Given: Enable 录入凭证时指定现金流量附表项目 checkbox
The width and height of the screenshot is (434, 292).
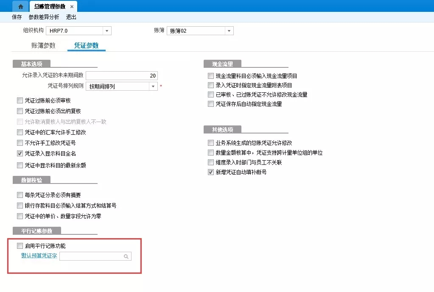Looking at the screenshot, I should [x=211, y=85].
